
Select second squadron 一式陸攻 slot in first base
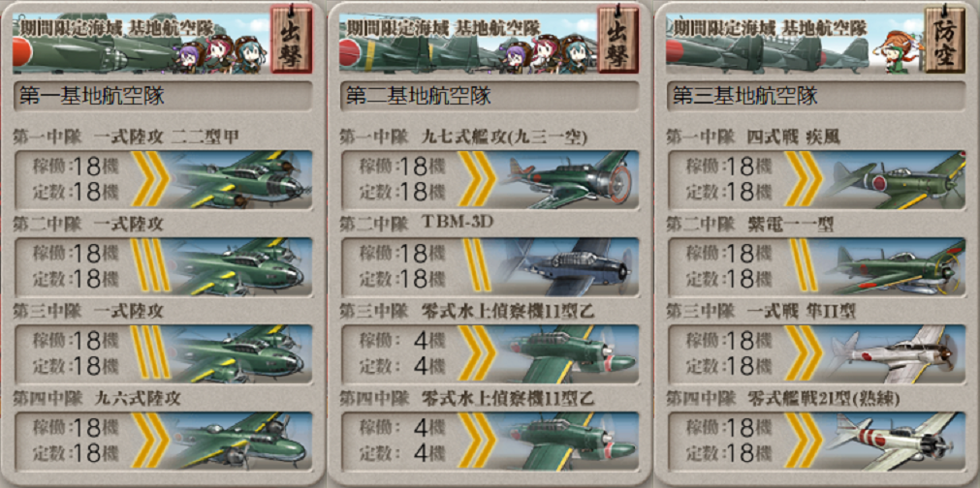[163, 266]
